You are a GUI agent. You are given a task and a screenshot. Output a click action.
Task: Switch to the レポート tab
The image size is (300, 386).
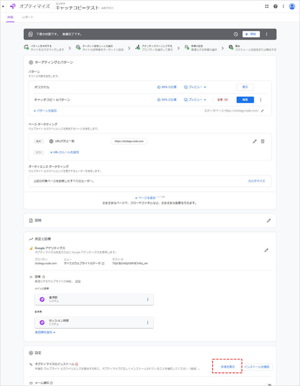tap(28, 17)
